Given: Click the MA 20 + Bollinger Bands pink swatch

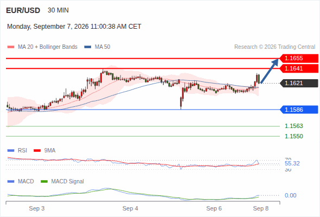Looking at the screenshot, I should click(11, 47).
